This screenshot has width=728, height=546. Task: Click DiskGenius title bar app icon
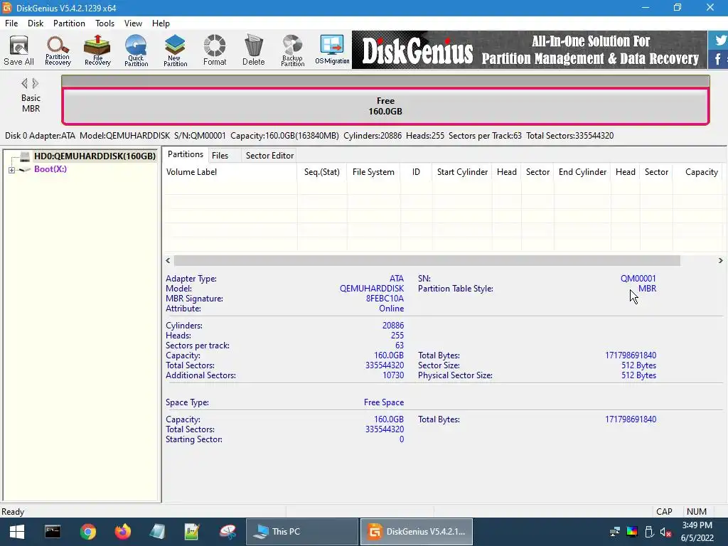[x=7, y=8]
